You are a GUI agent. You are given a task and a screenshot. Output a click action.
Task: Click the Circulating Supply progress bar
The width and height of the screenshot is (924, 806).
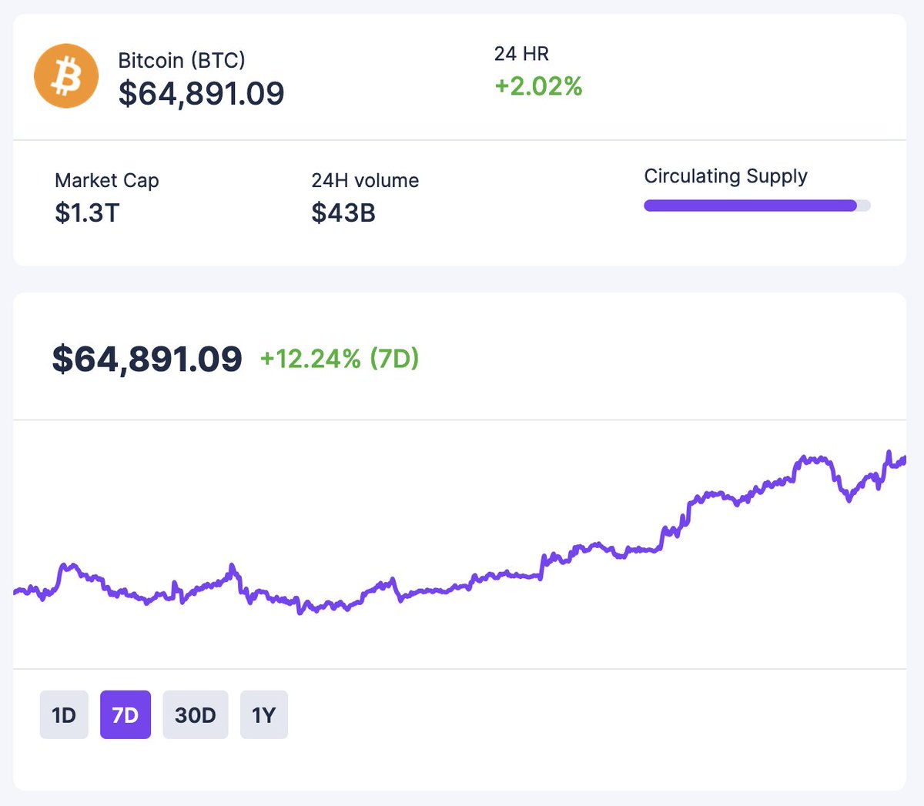[x=757, y=206]
